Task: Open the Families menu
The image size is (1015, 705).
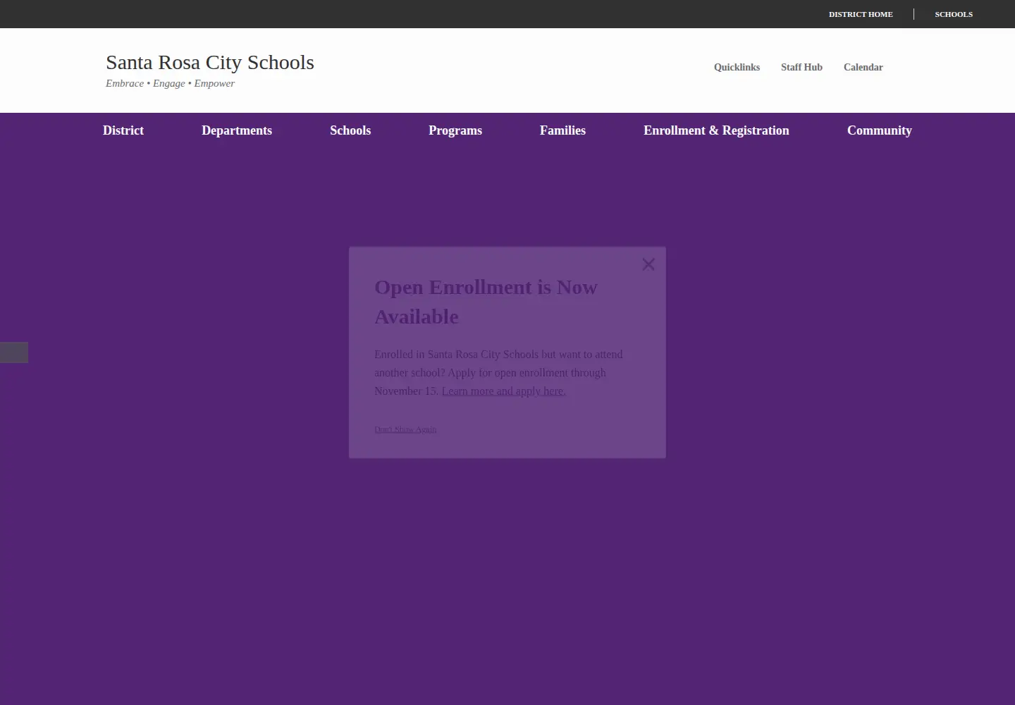Action: pyautogui.click(x=562, y=130)
